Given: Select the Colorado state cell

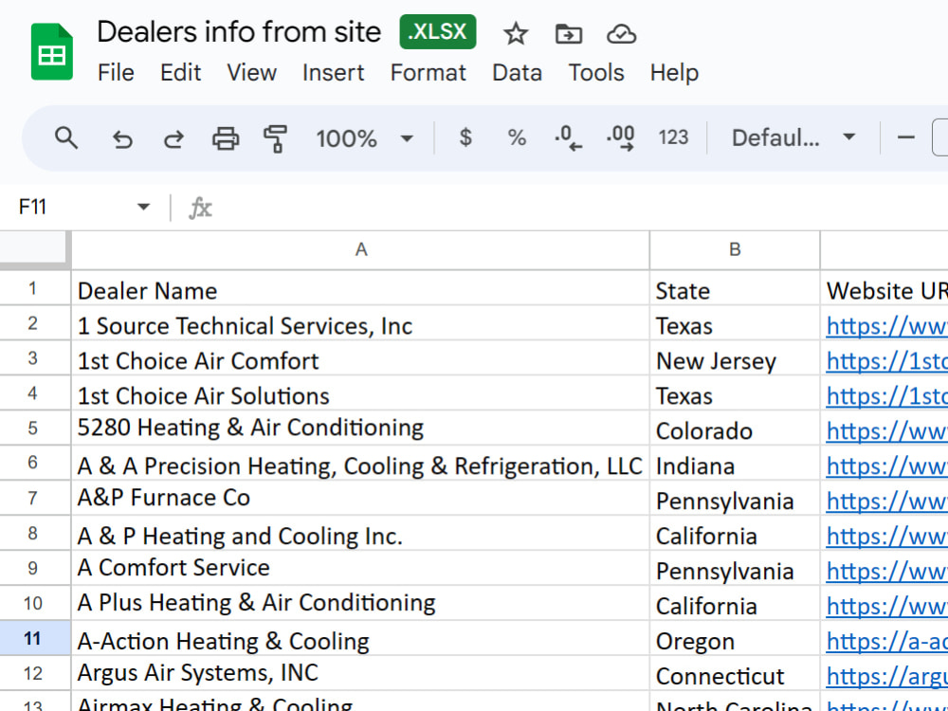Looking at the screenshot, I should point(735,428).
